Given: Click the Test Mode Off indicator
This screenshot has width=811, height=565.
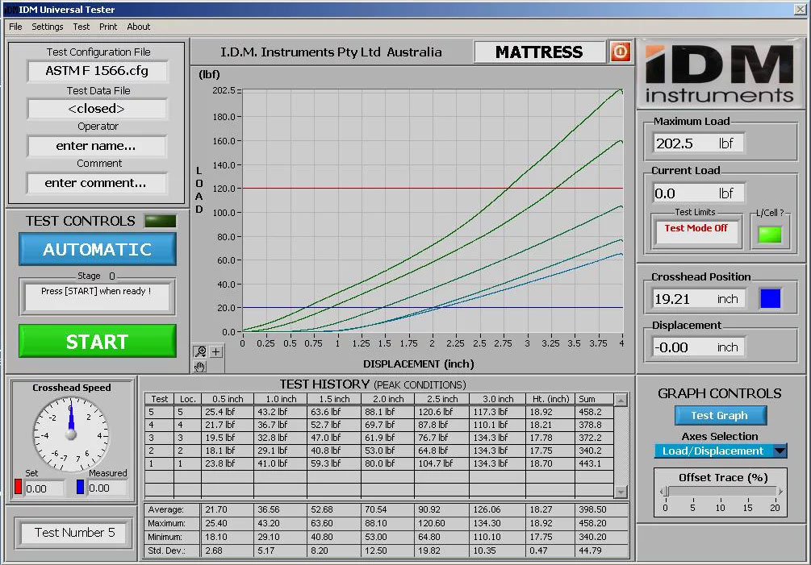Looking at the screenshot, I should click(696, 231).
